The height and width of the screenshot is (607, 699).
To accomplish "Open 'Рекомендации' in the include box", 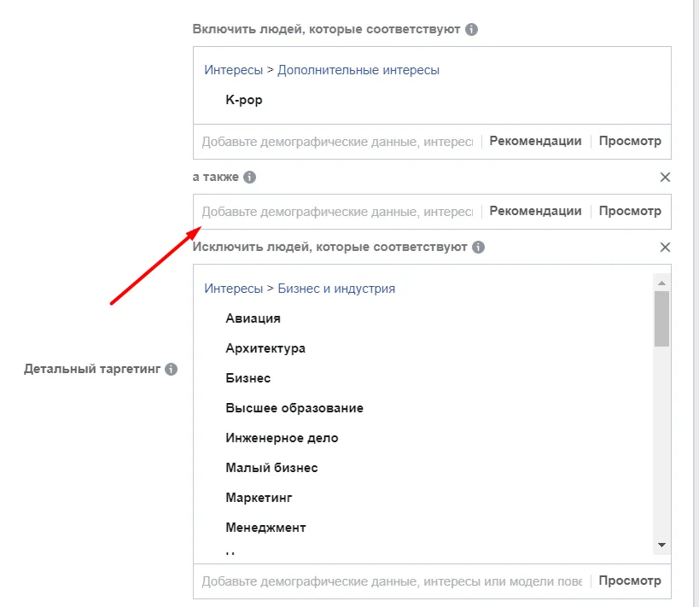I will point(535,141).
